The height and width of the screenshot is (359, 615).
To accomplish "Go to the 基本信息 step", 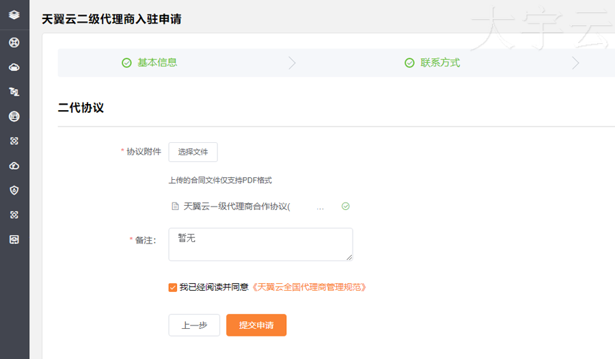I will click(157, 63).
